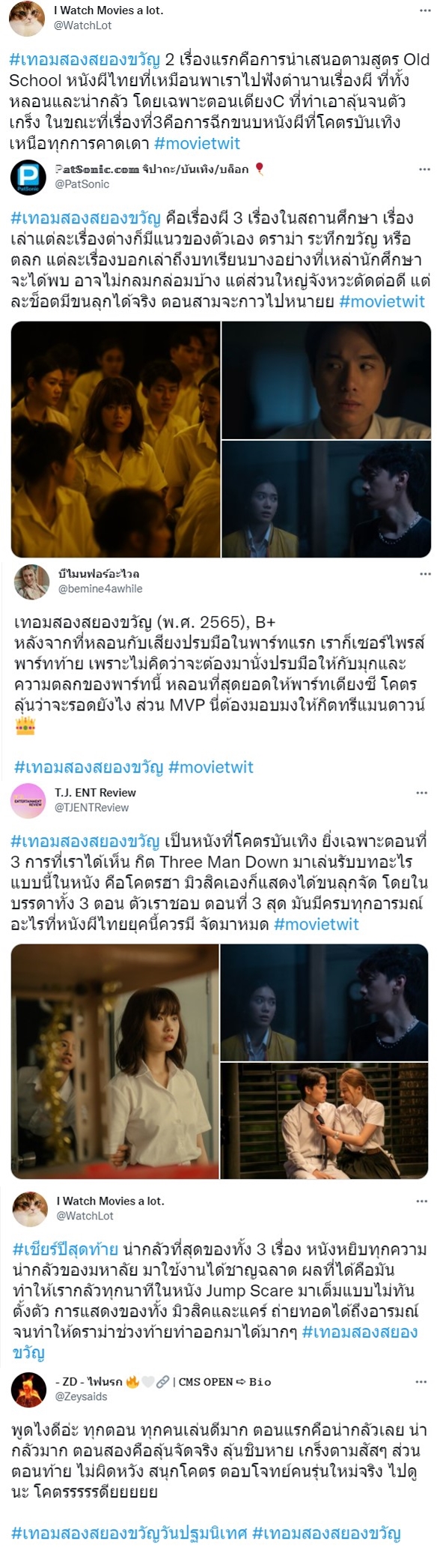This screenshot has height=1547, width=437.
Task: Click PatSonic blue P profile avatar
Action: pos(28,178)
